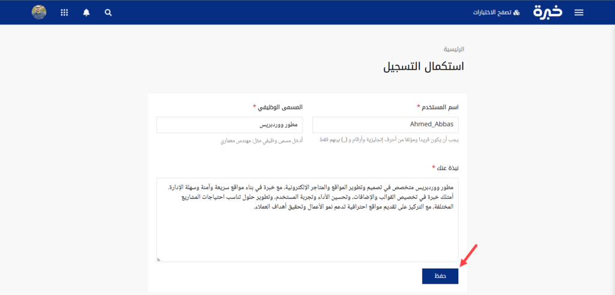
Task: Click the username rules hint text
Action: [x=389, y=140]
